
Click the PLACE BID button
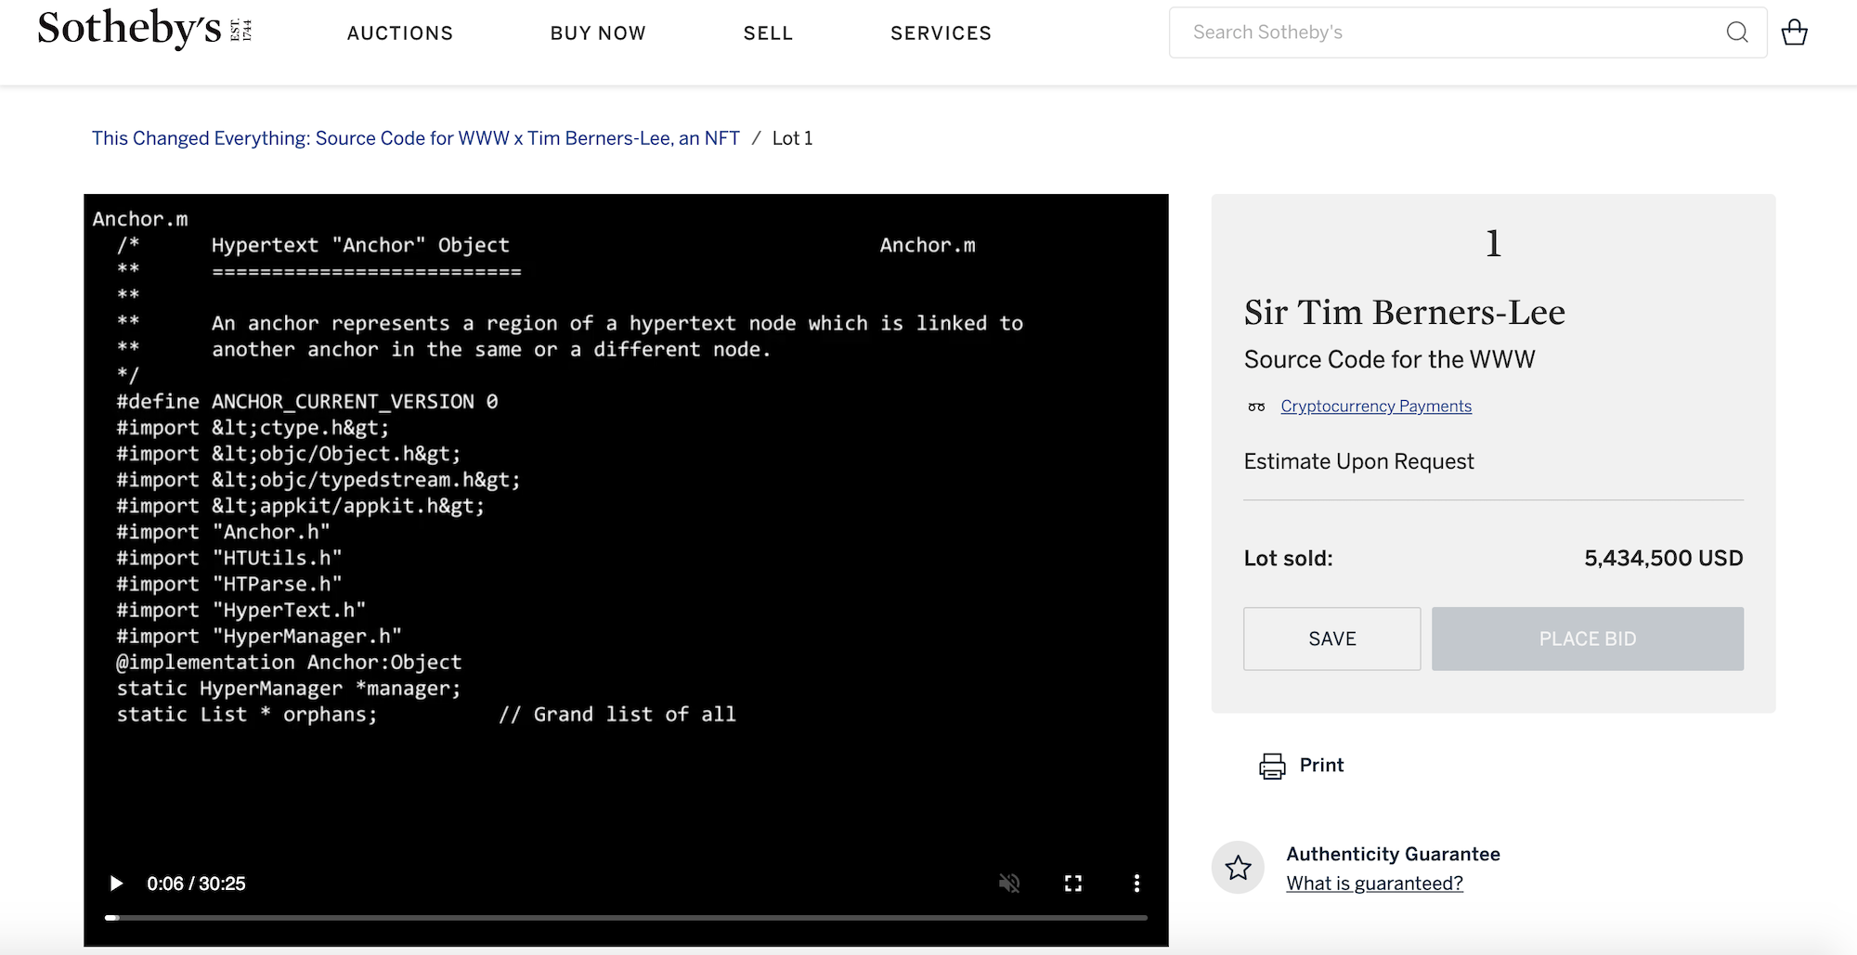[1588, 639]
